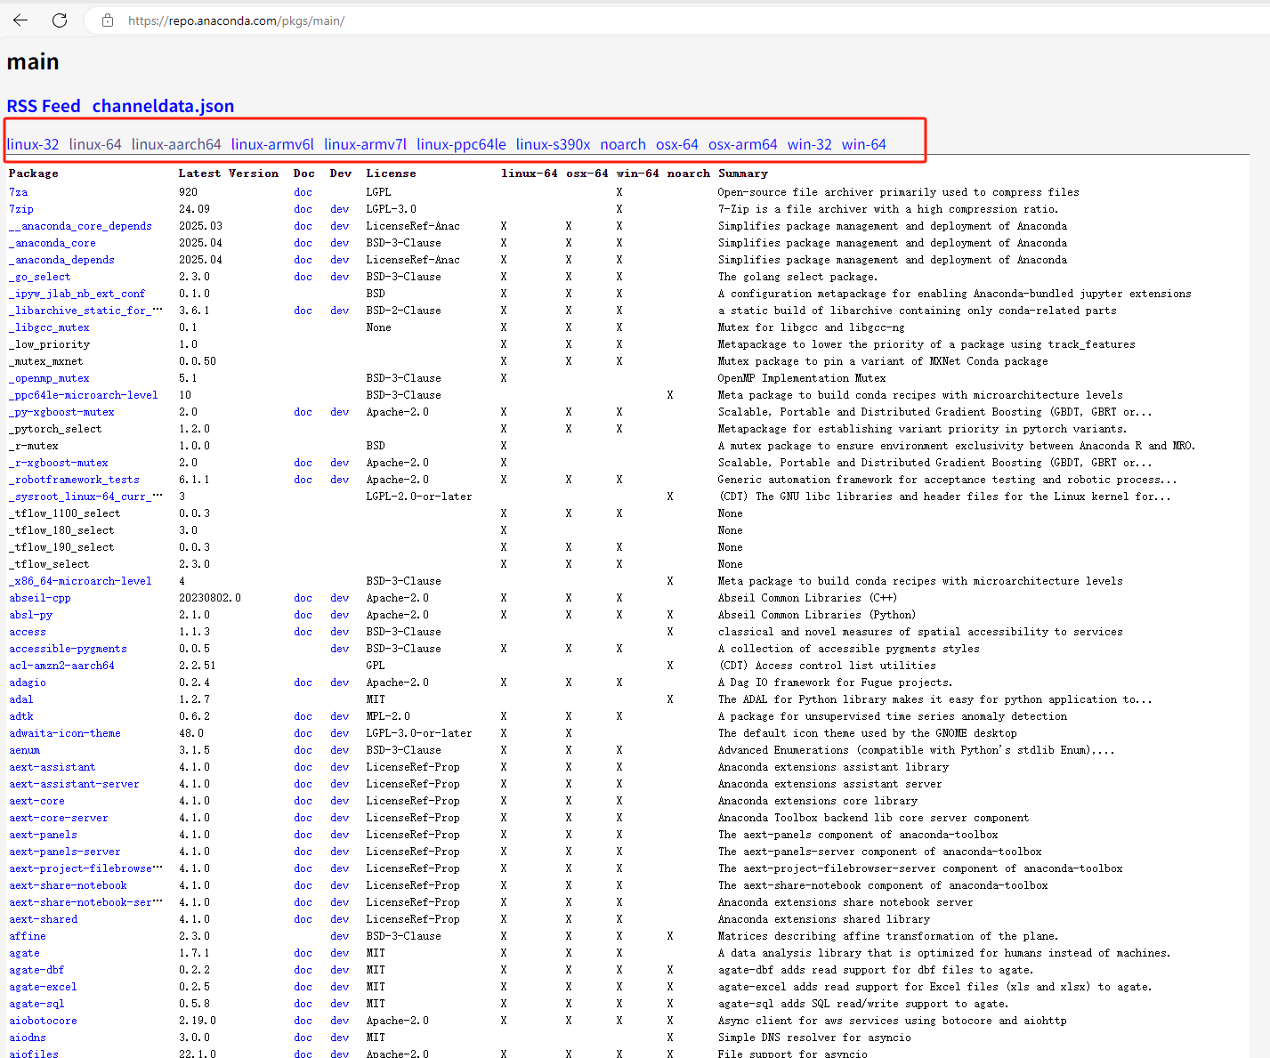Open the agate-sql package link
This screenshot has height=1058, width=1270.
tap(36, 1004)
